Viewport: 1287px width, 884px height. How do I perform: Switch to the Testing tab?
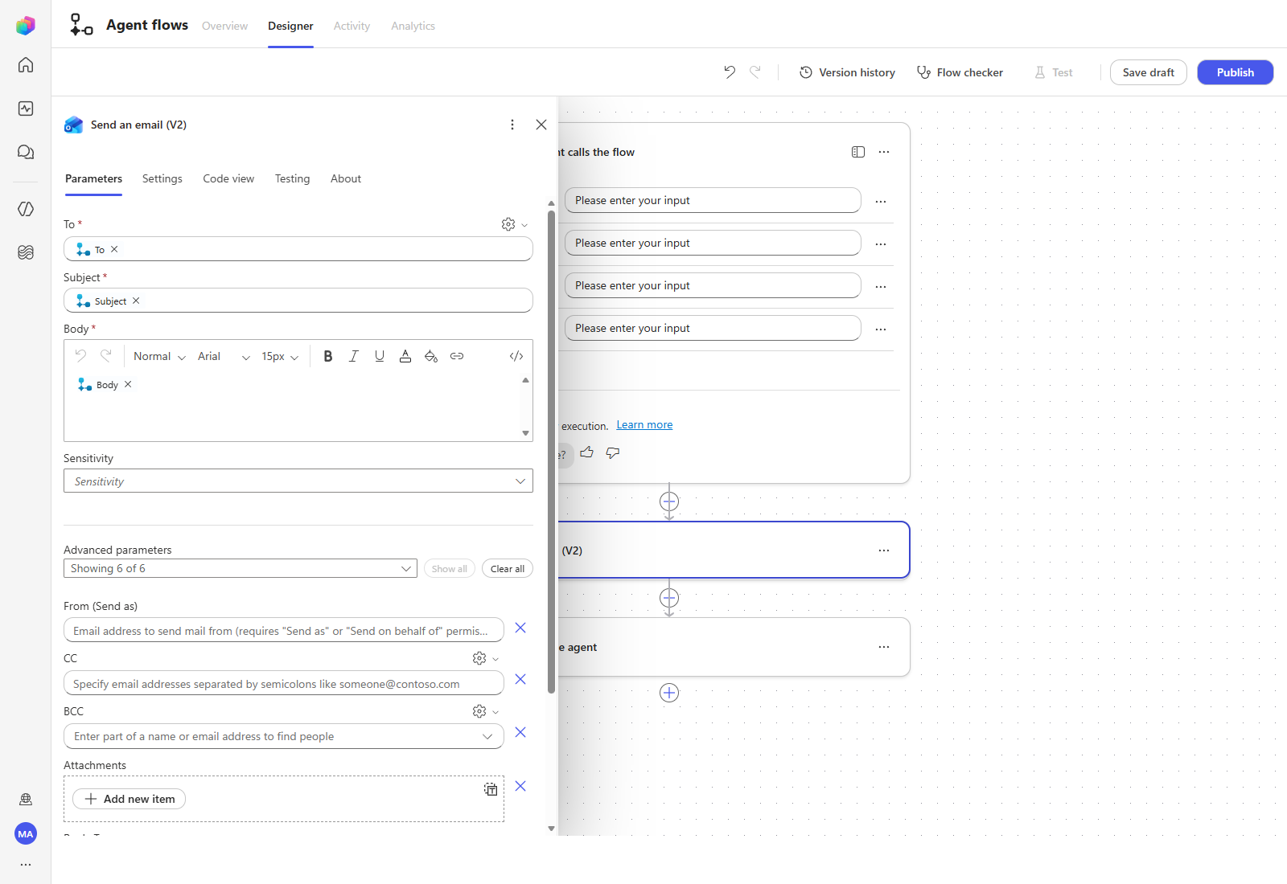[x=292, y=178]
